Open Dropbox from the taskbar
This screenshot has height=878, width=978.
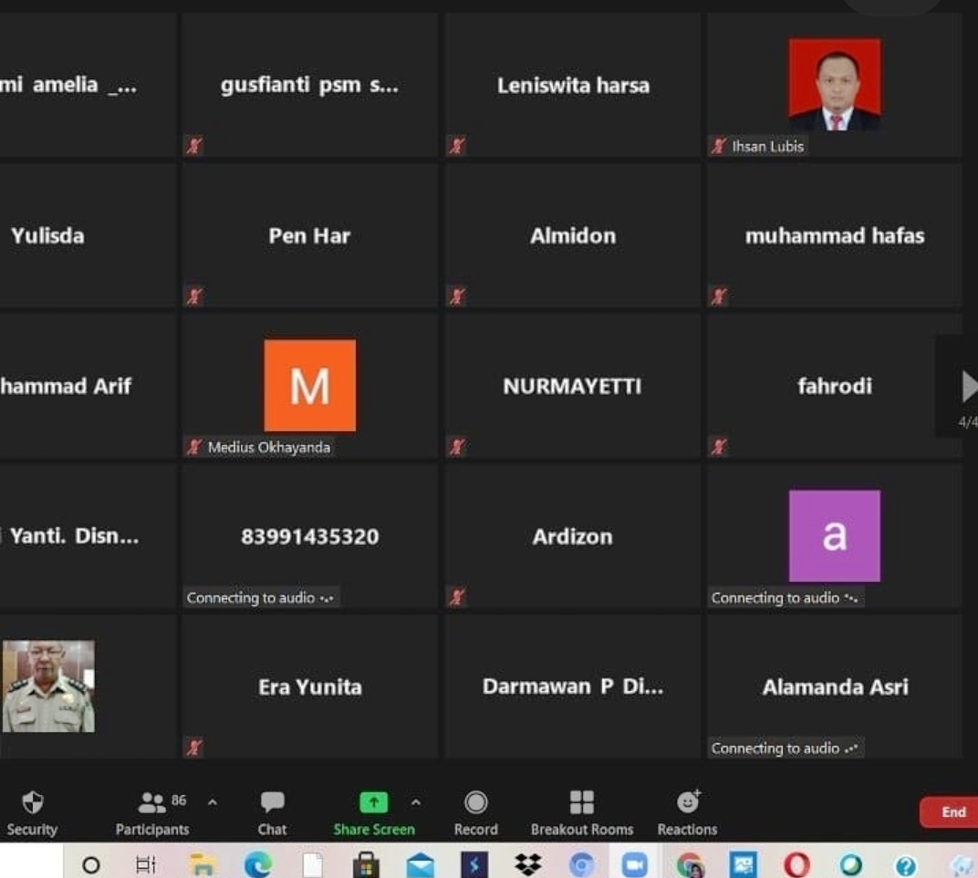527,864
